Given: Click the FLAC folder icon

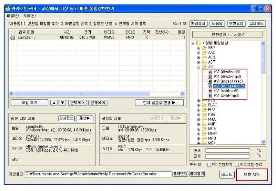Looking at the screenshot, I should pyautogui.click(x=204, y=105).
